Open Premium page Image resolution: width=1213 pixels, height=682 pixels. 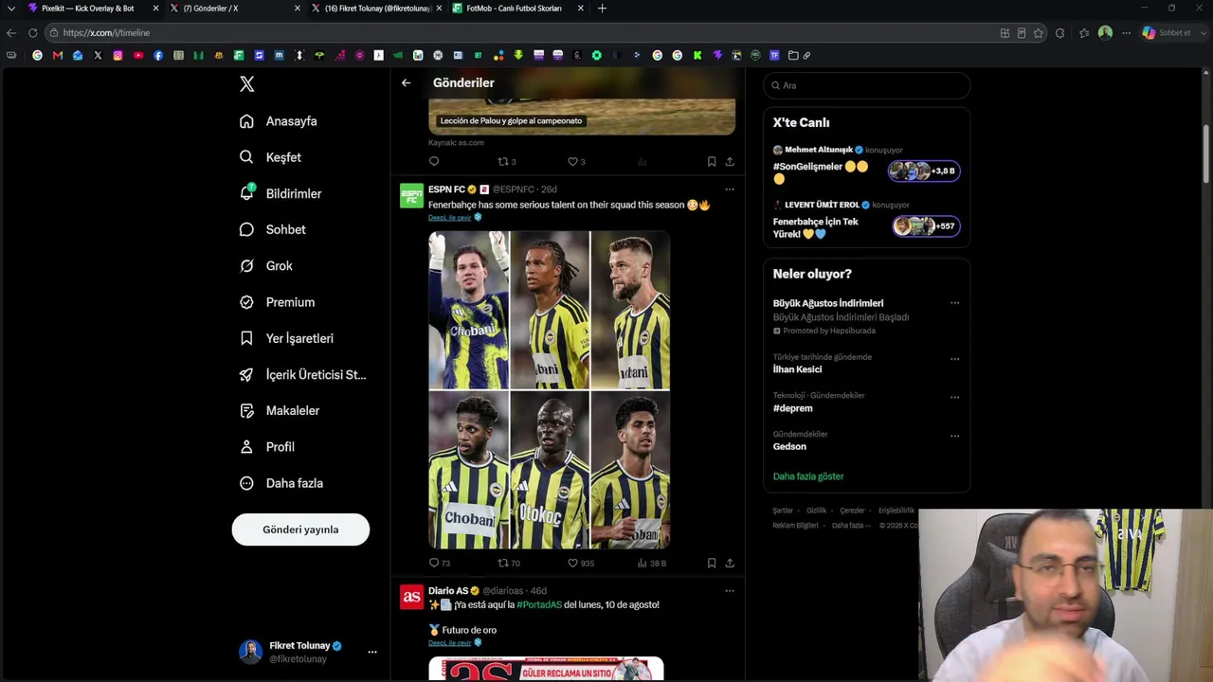point(277,302)
